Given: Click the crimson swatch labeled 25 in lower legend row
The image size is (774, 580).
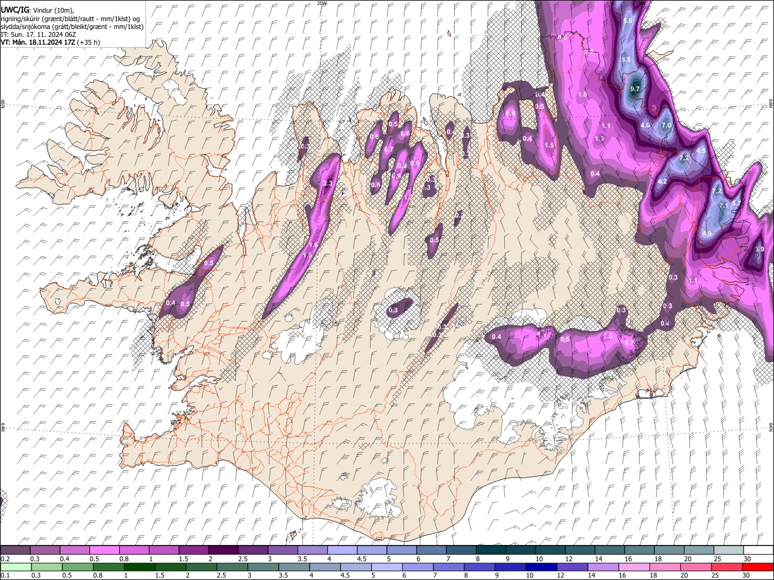Looking at the screenshot, I should tap(727, 567).
